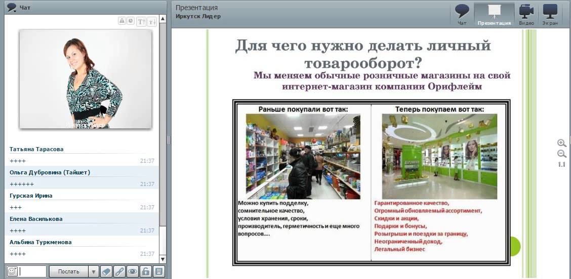
Task: Select the name Ольга Дубровина (Тайшет)
Action: click(50, 172)
